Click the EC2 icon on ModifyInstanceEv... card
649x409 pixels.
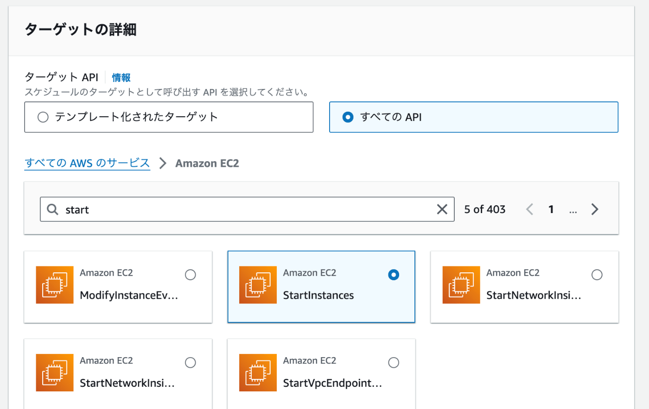[x=55, y=285]
